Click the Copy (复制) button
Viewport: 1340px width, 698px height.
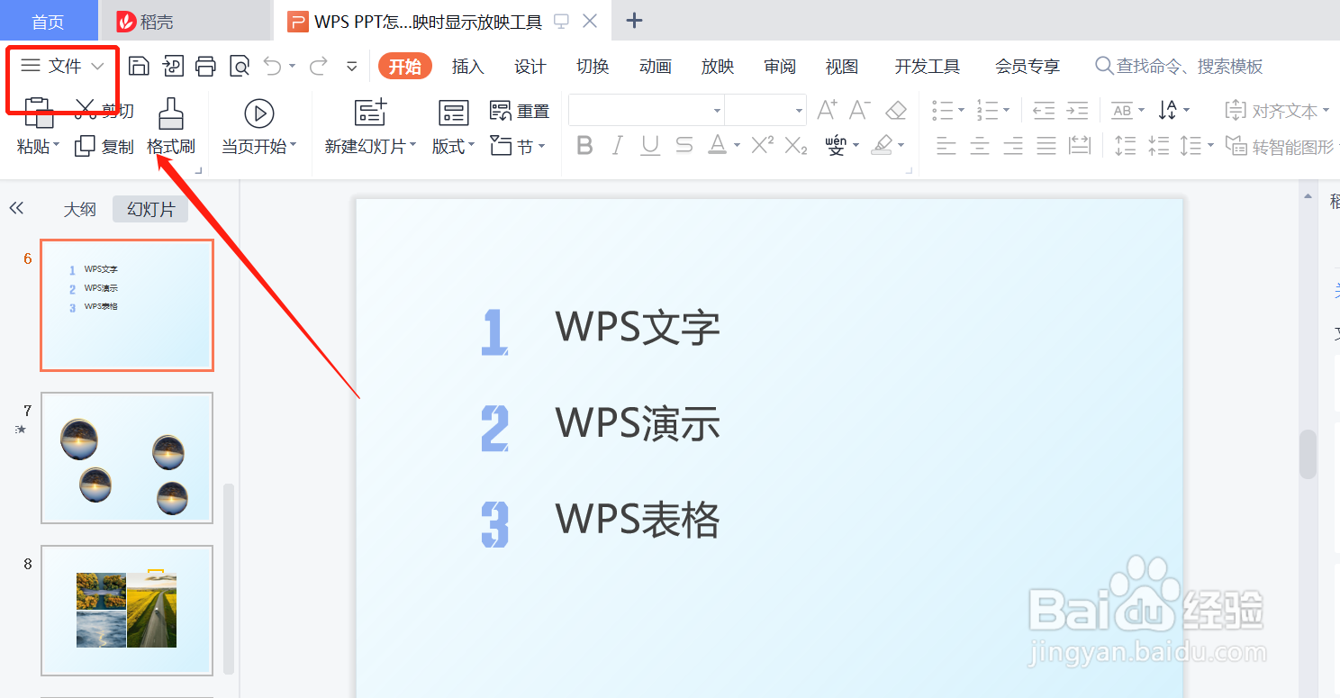104,146
